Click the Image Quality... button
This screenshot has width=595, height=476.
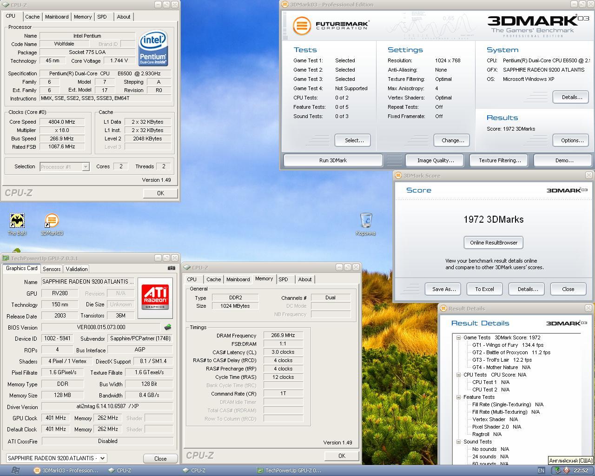click(436, 160)
